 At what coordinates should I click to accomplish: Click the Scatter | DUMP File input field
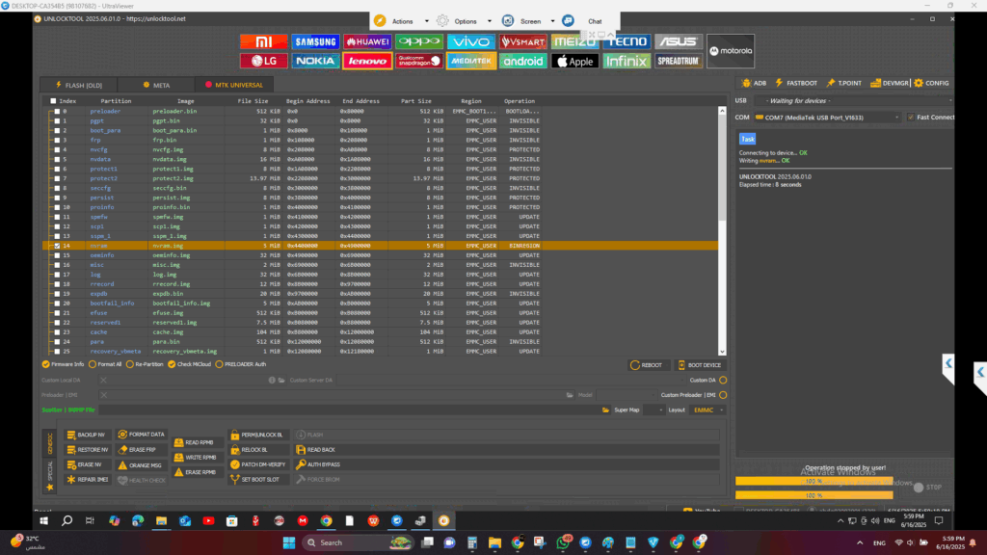(x=349, y=410)
